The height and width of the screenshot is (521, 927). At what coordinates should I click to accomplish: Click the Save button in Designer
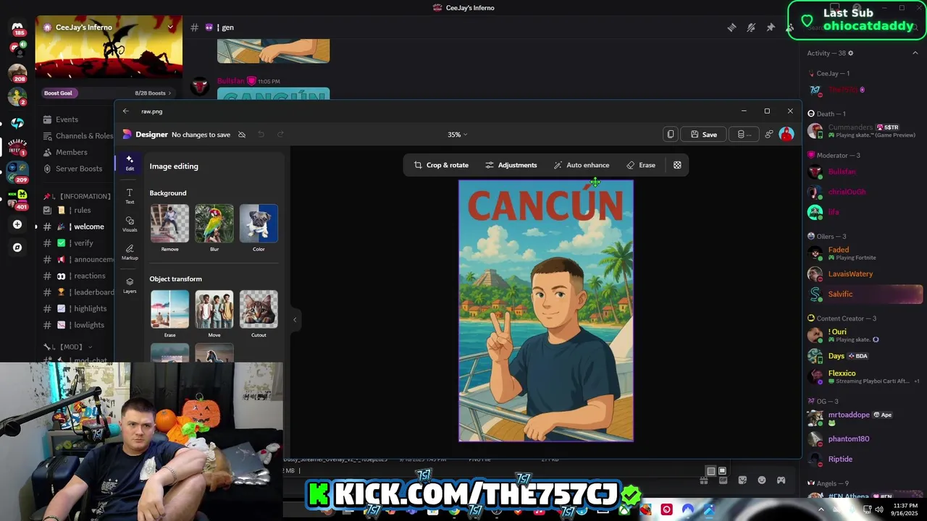[704, 134]
